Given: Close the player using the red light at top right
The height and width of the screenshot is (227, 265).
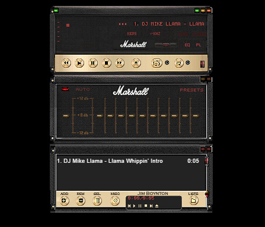Looking at the screenshot, I should [x=209, y=11].
